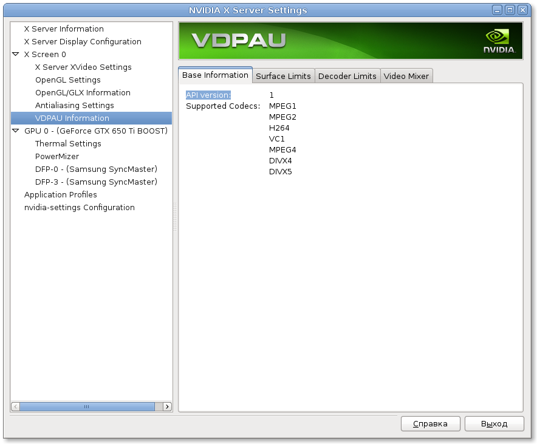Select DFP-3 Samsung SyncMaster display
The width and height of the screenshot is (537, 444).
[x=96, y=182]
